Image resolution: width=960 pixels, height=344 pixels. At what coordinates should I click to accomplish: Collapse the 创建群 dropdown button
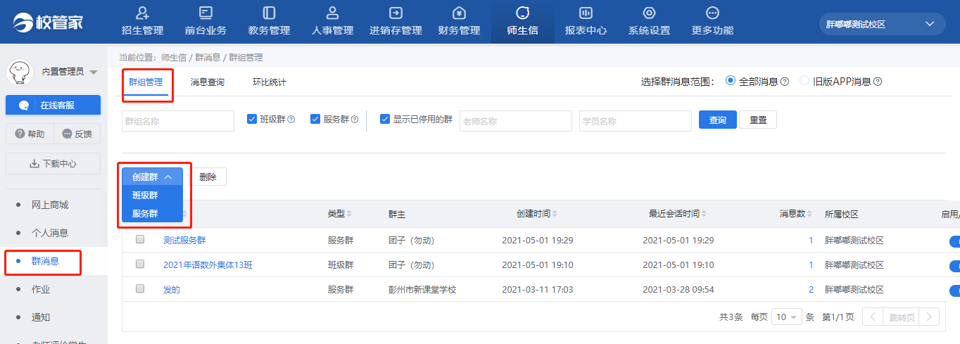coord(152,177)
